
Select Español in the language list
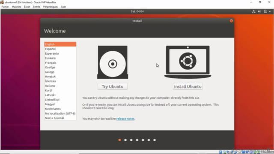tap(60, 49)
